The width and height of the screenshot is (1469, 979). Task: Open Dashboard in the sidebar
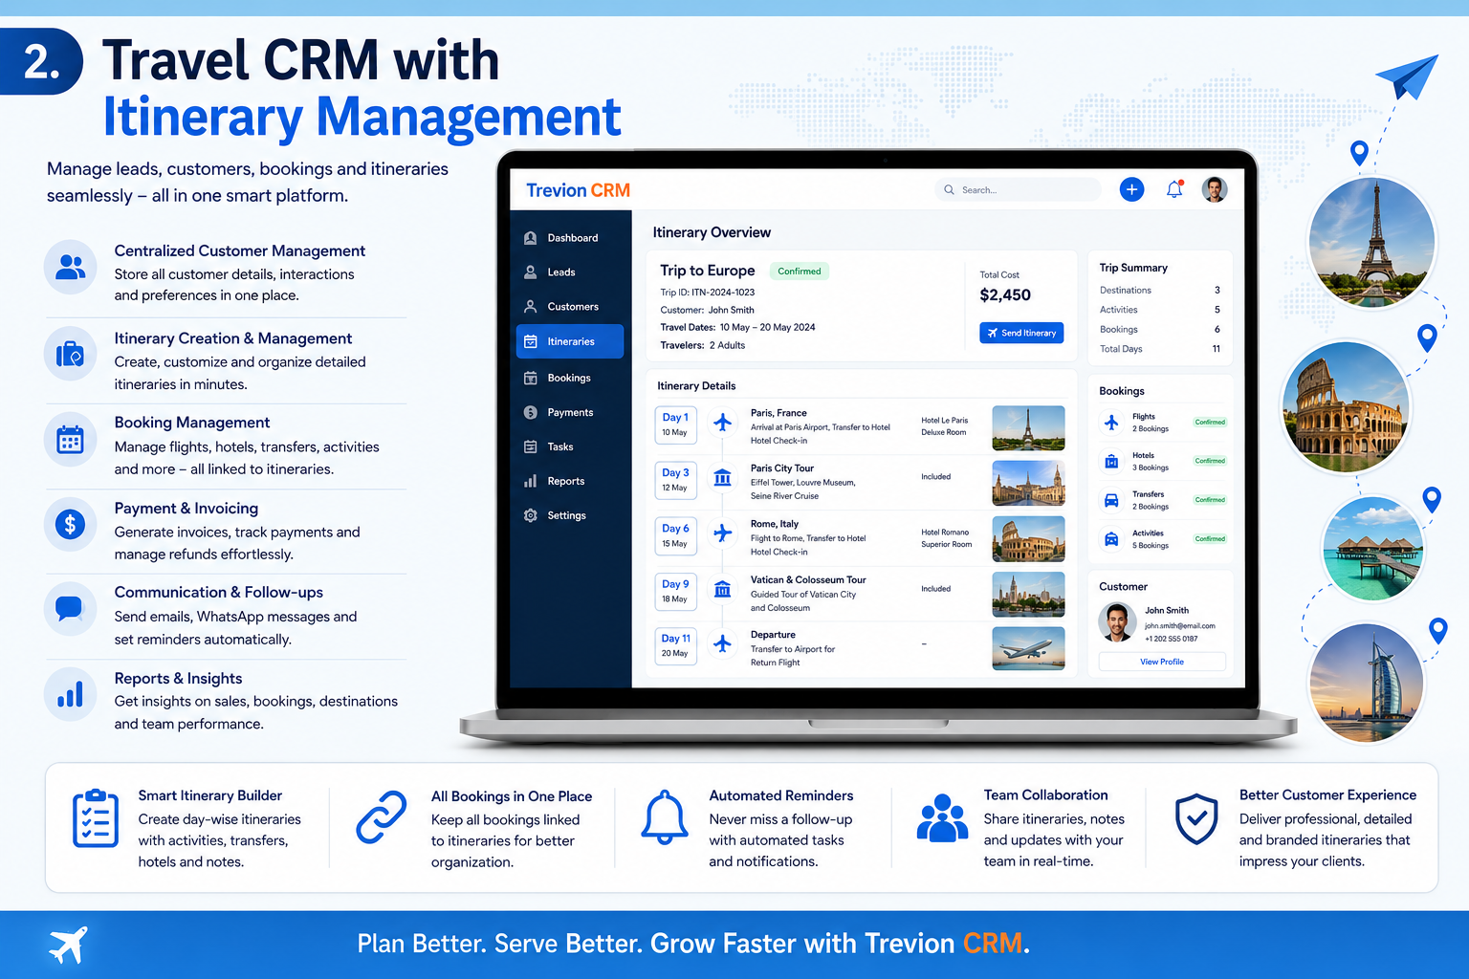point(570,238)
